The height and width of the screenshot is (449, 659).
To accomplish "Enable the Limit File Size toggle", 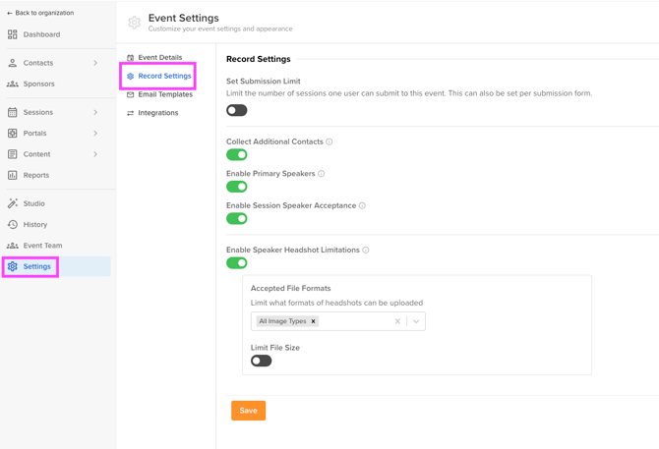I will click(x=261, y=361).
